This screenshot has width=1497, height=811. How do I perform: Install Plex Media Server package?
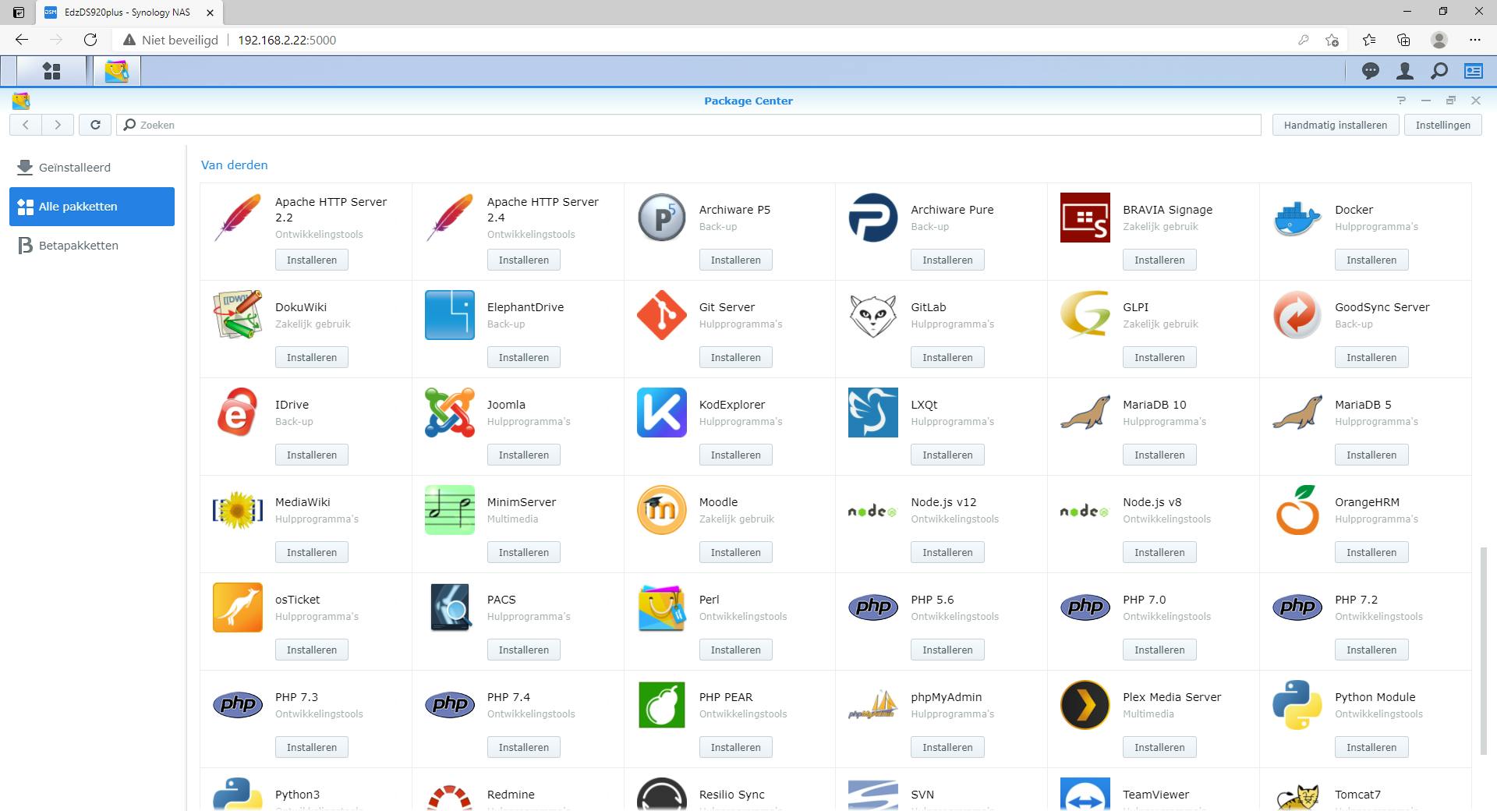[1159, 747]
